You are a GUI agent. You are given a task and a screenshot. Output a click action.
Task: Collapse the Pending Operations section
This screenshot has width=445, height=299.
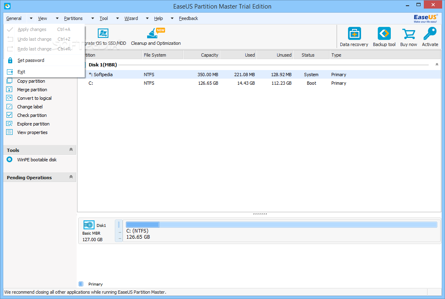coord(71,177)
